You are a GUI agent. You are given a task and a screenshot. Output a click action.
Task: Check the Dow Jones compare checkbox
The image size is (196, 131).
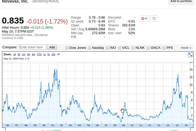point(67,48)
